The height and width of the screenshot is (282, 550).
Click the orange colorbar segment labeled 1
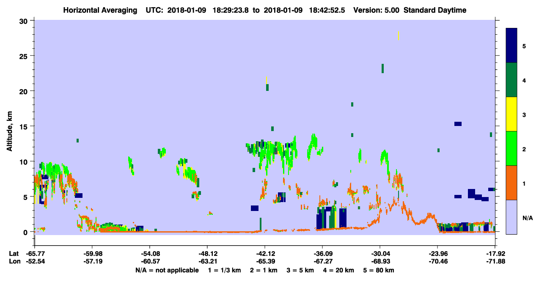coord(511,183)
